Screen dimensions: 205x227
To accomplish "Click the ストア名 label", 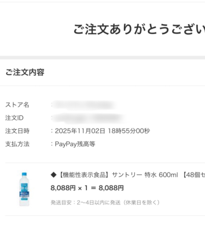I will [17, 105].
